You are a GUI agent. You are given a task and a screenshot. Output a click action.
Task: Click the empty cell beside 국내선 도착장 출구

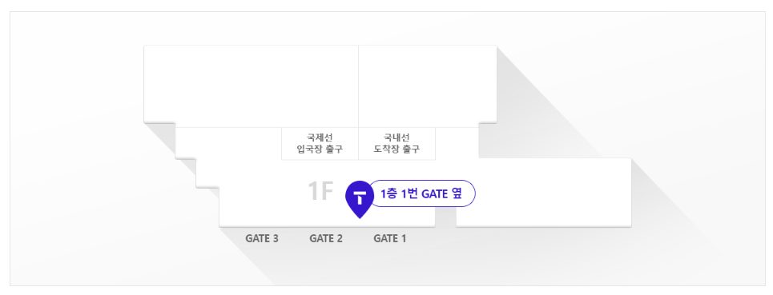click(x=457, y=144)
